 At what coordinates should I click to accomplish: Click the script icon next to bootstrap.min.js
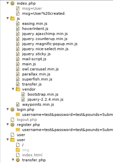tap(23, 94)
